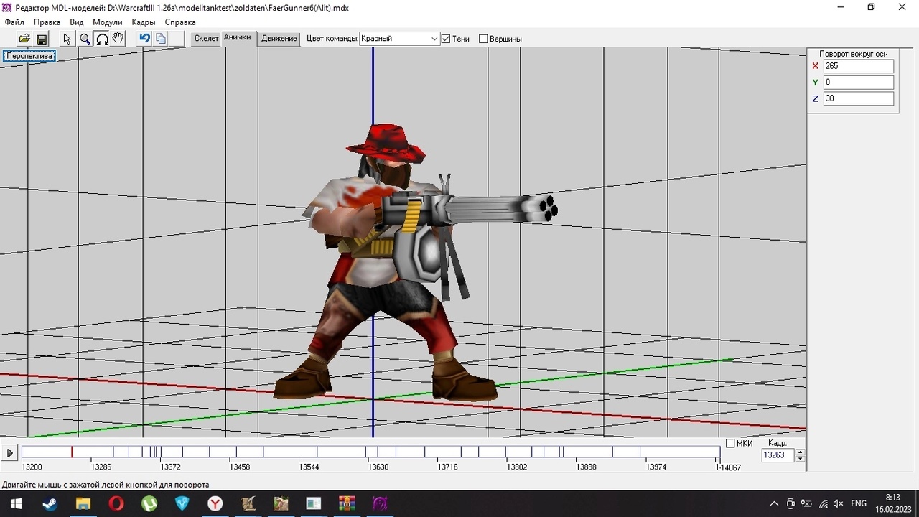Tick the МКИ checkbox
Image resolution: width=919 pixels, height=517 pixels.
[731, 444]
